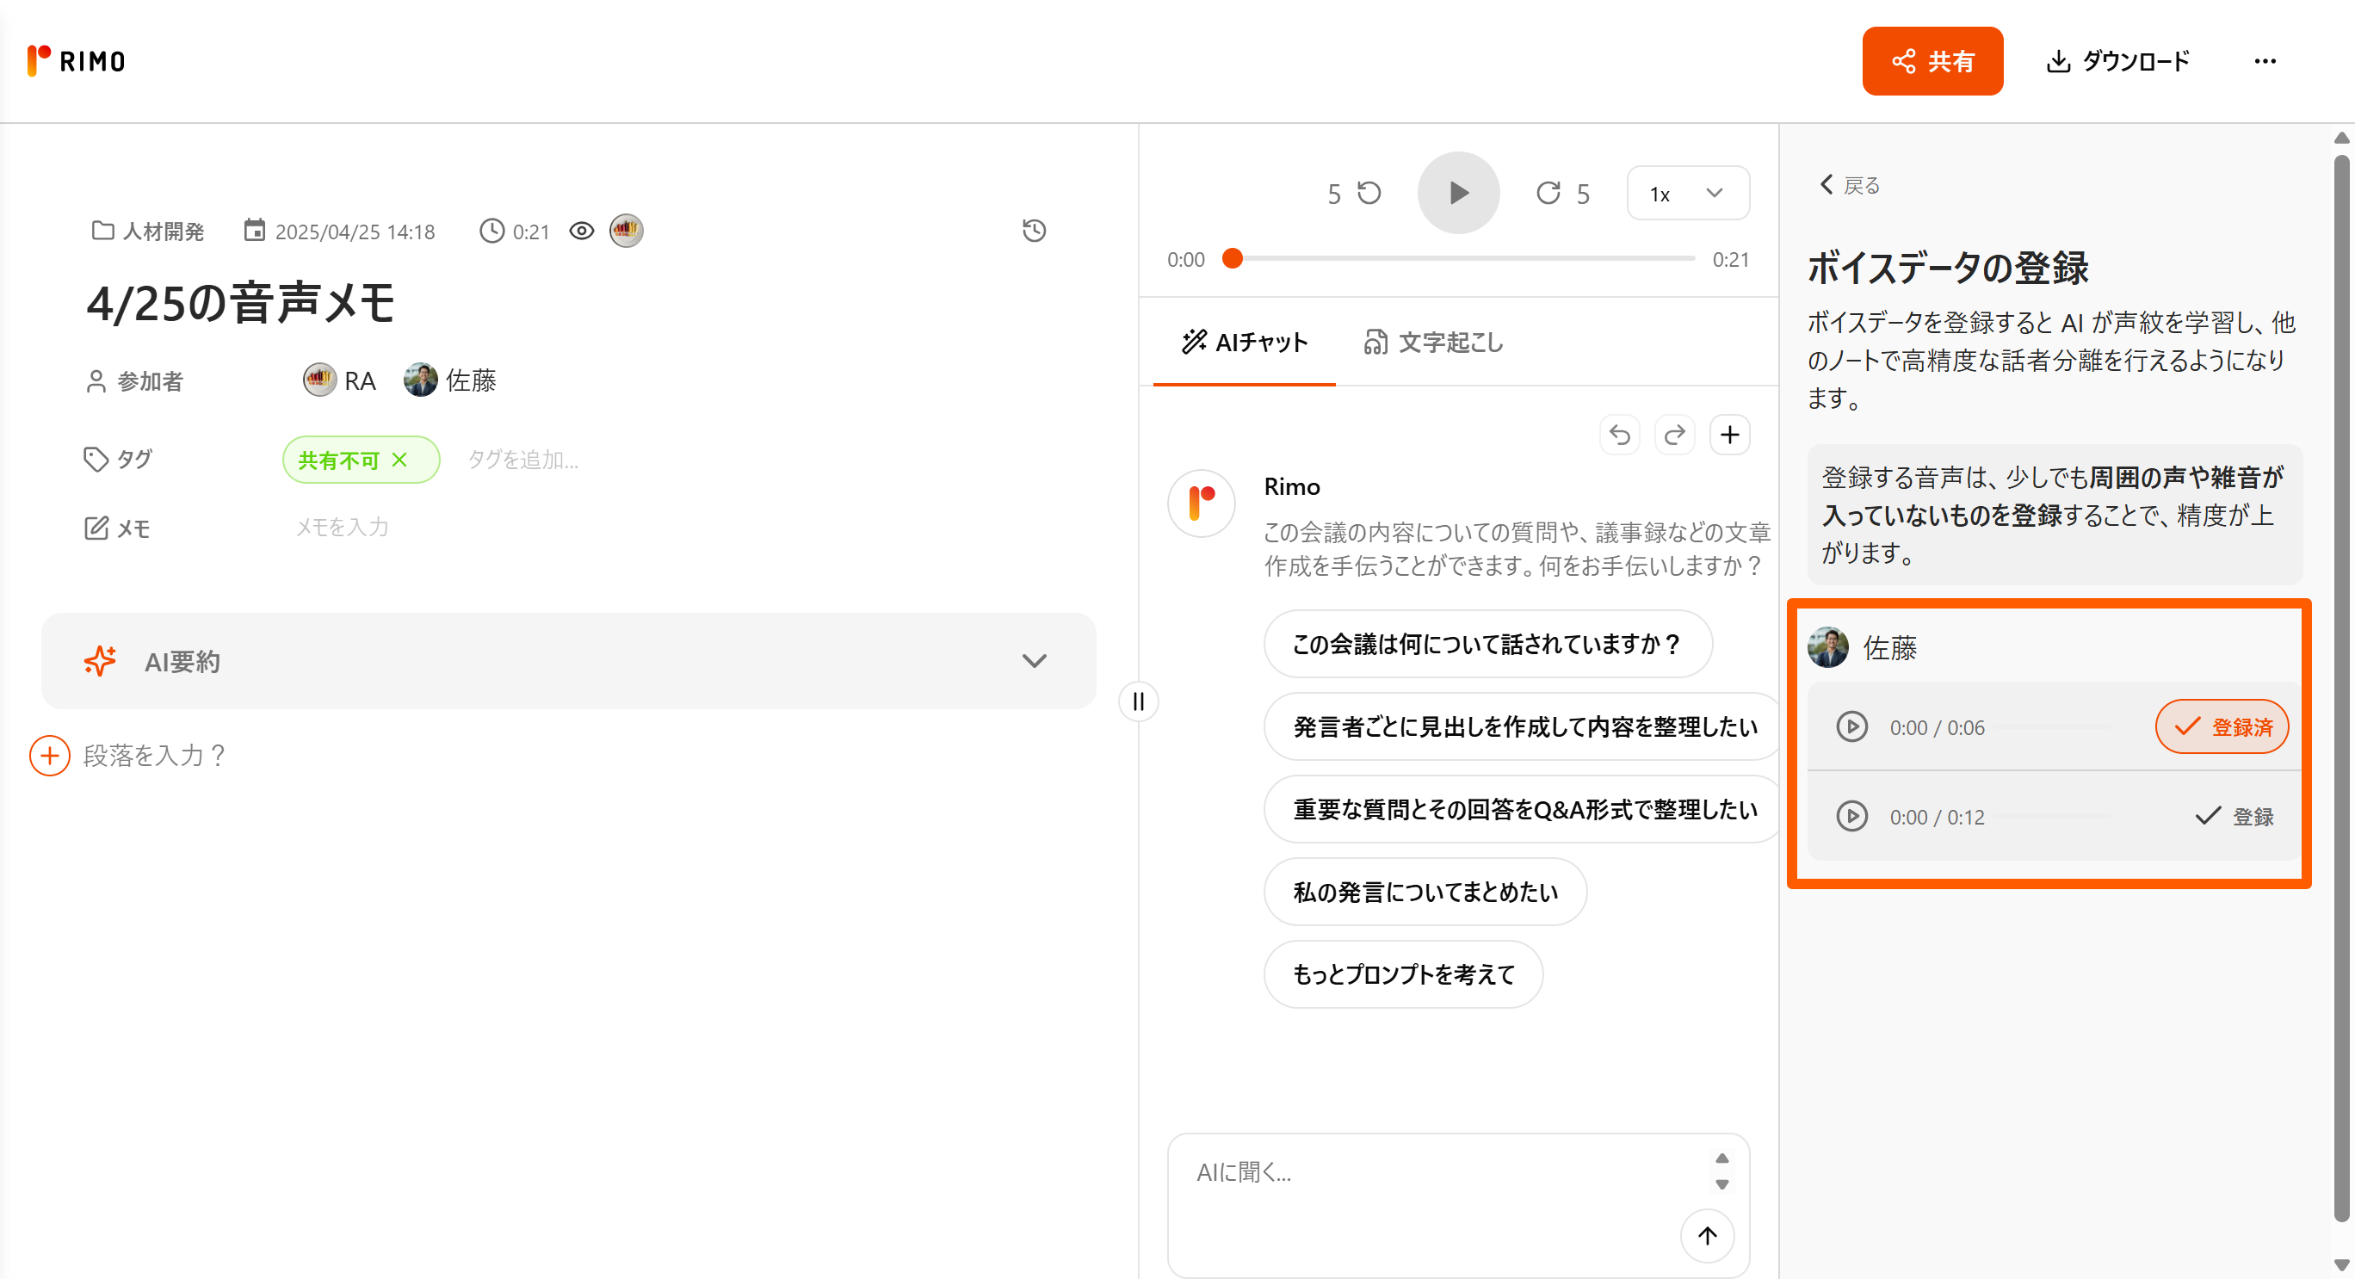Send AI message with up-arrow button
Image resolution: width=2355 pixels, height=1279 pixels.
coord(1706,1235)
